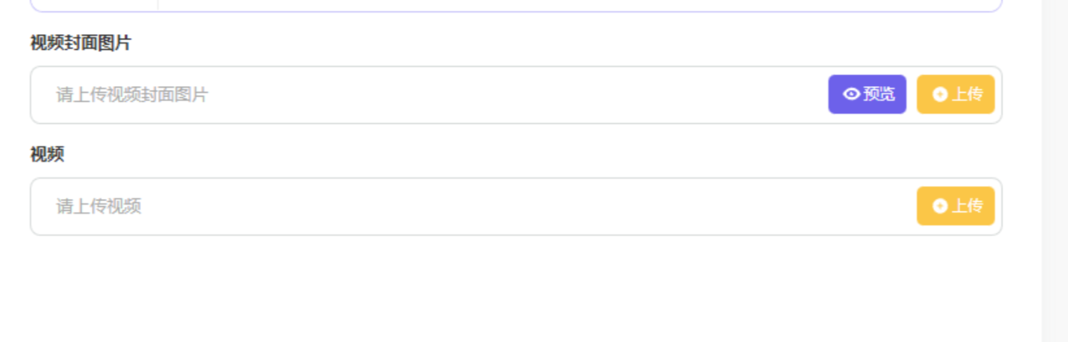1068x342 pixels.
Task: Click the 视频封面图片 field label
Action: coord(80,43)
